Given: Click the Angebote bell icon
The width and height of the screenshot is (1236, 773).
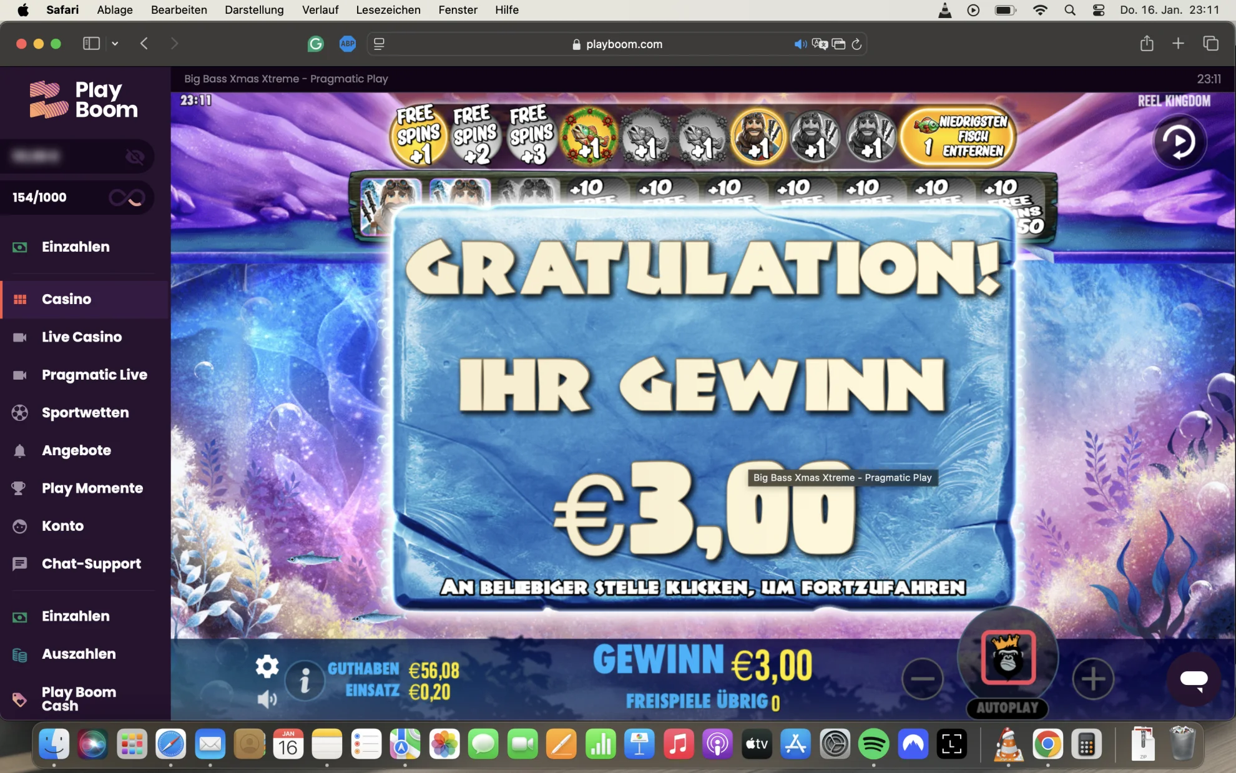Looking at the screenshot, I should pyautogui.click(x=20, y=451).
